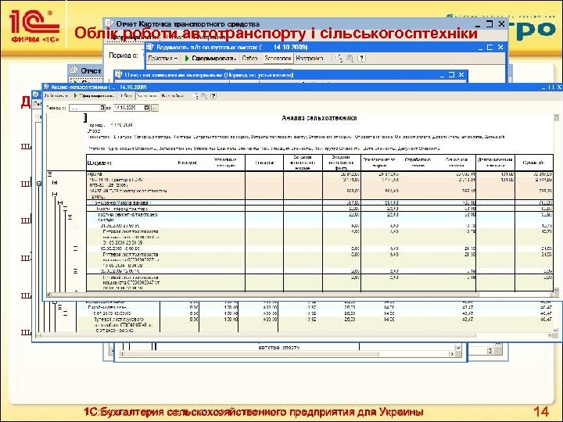
Task: Run Сформировать in Анализ сельхозтехники window
Action: (x=92, y=96)
